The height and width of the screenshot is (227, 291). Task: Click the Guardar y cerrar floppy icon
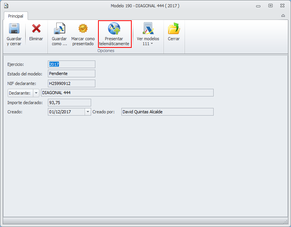(x=14, y=28)
